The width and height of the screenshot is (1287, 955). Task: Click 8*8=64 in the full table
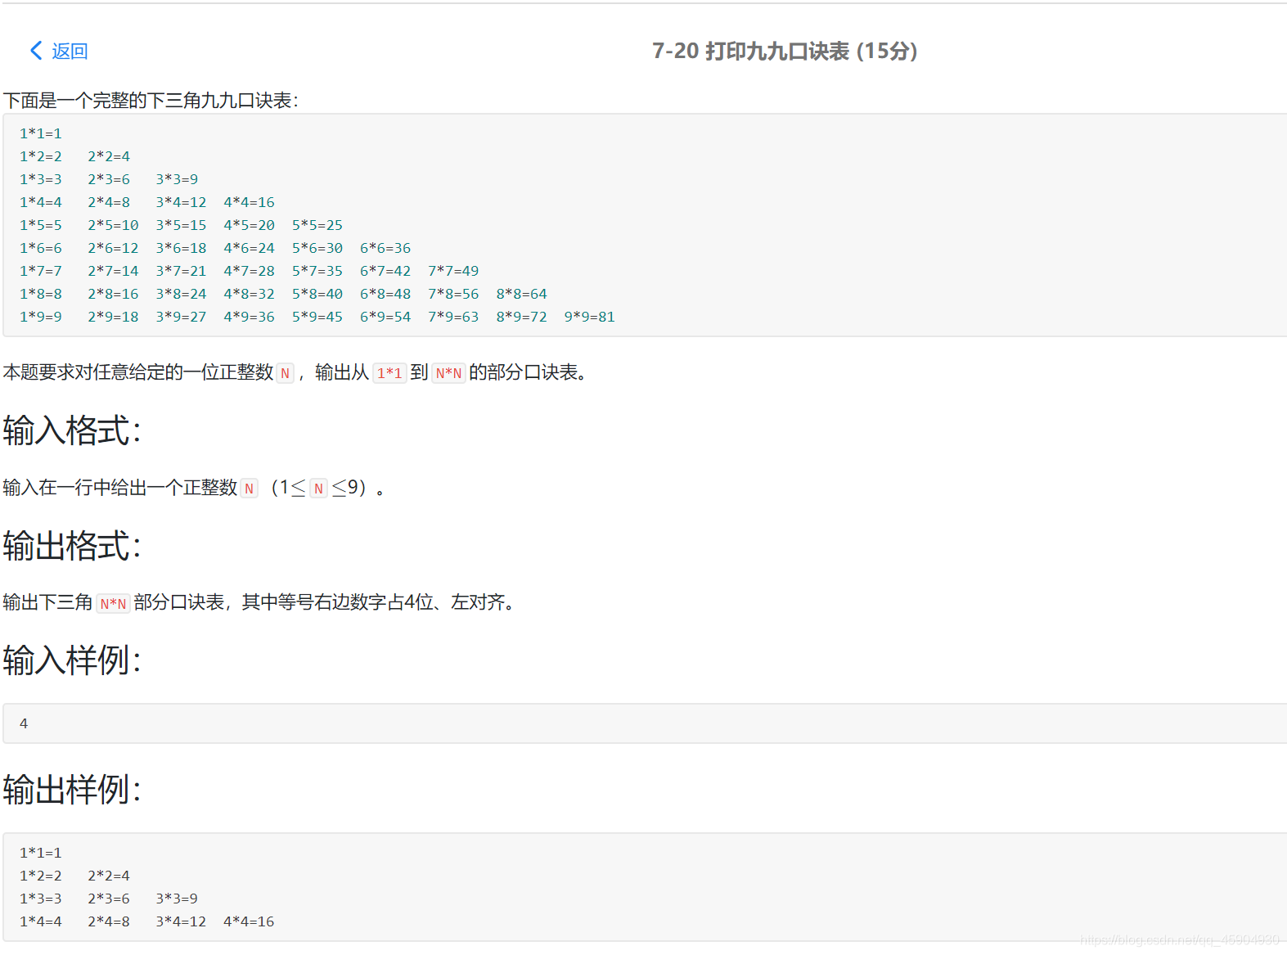[521, 294]
